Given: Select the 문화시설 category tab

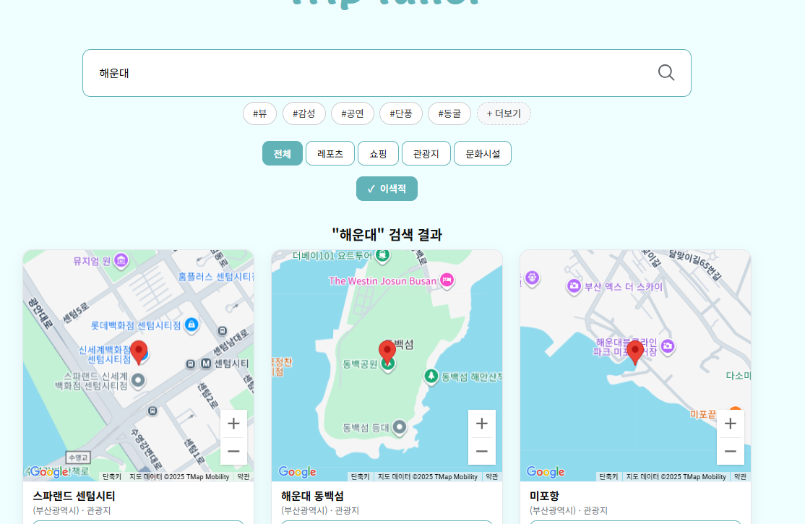Looking at the screenshot, I should point(483,153).
